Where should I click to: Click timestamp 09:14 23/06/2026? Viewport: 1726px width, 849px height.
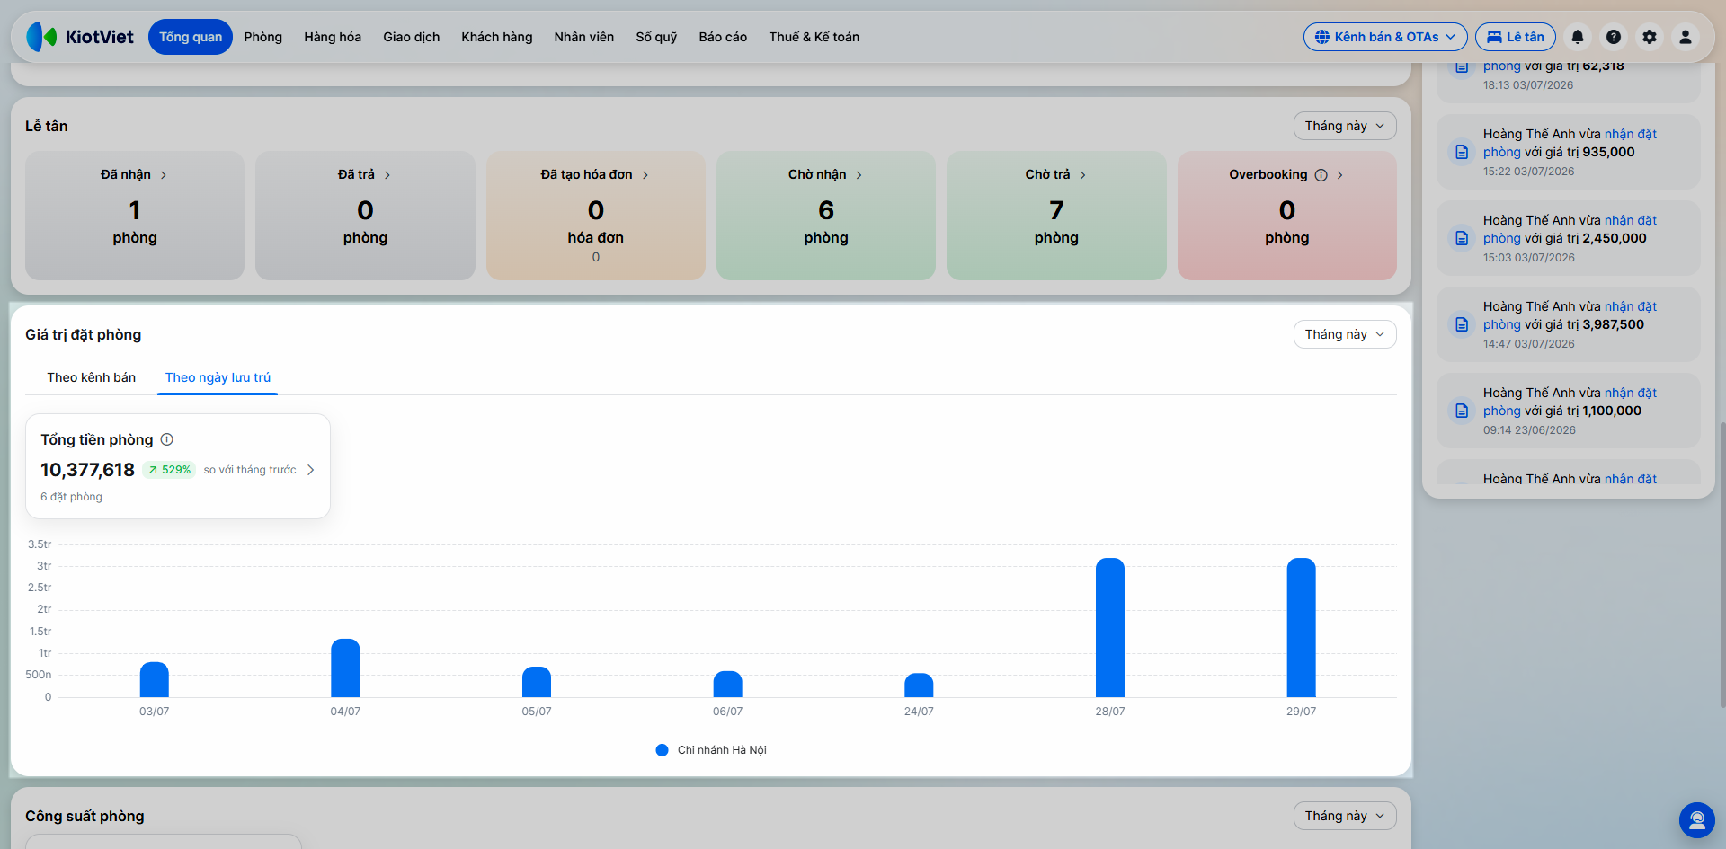[x=1529, y=430]
